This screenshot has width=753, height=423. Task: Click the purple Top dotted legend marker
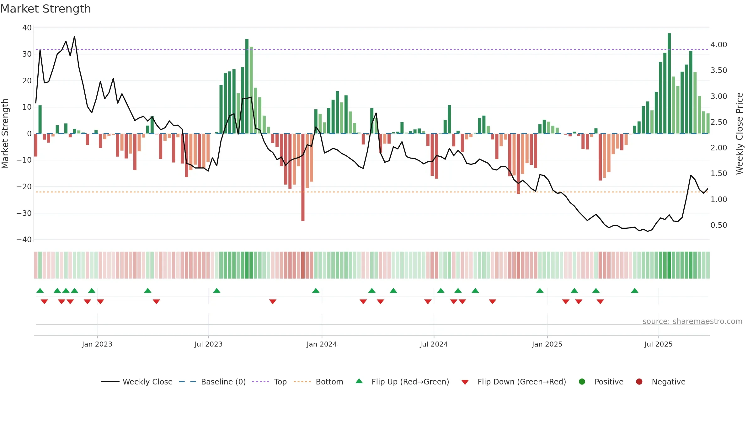coord(260,382)
